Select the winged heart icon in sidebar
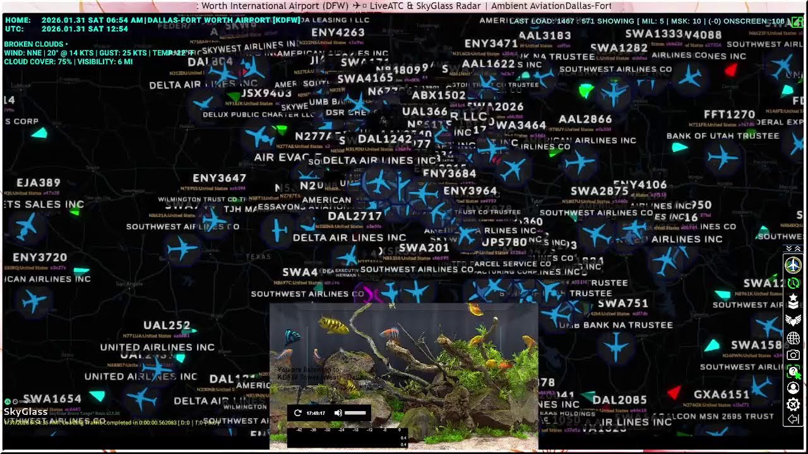The height and width of the screenshot is (454, 808). point(793,320)
